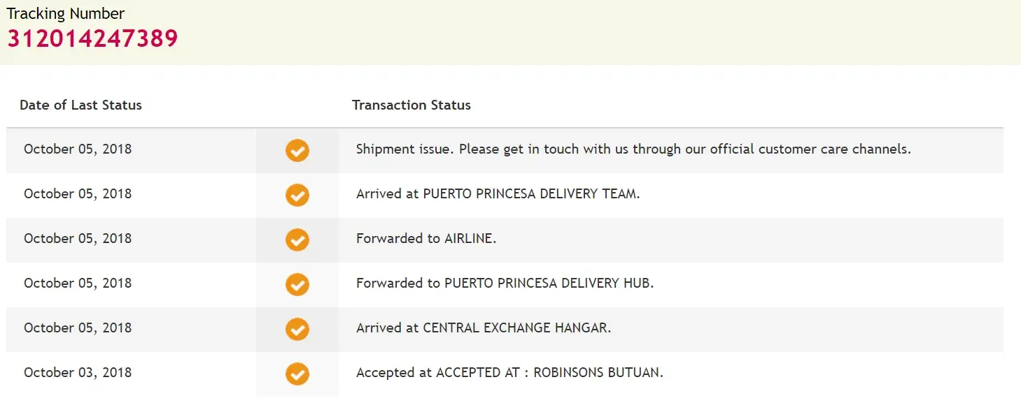Click checkmark icon for Robinsons Butuan acceptance
Screen dimensions: 1021x419
297,374
